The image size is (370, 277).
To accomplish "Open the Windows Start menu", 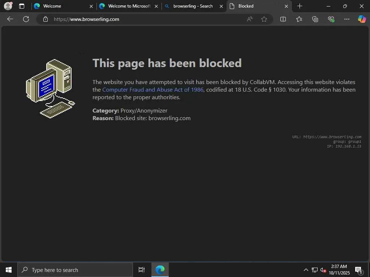I will coord(9,270).
